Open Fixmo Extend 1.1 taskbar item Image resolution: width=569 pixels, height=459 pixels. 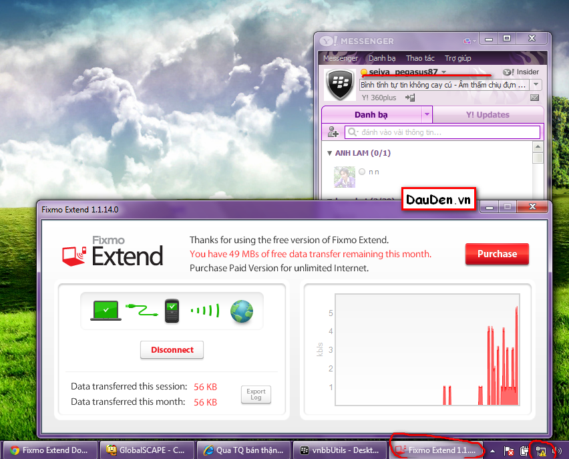[x=437, y=450]
